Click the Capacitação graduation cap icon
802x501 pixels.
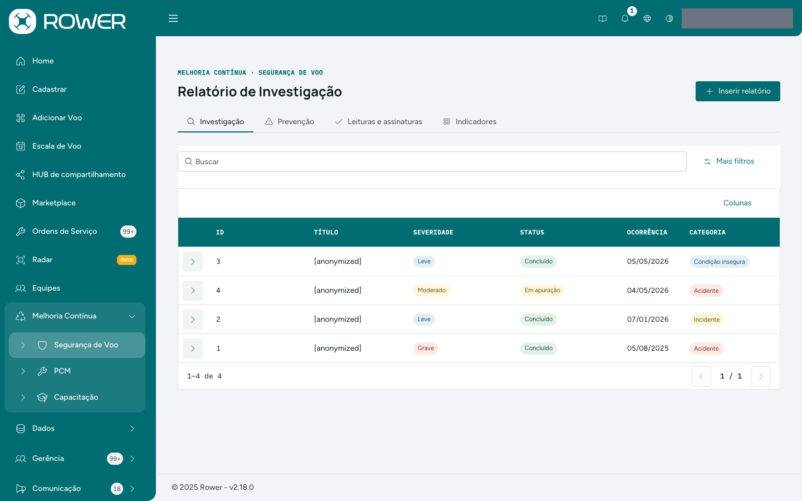coord(42,397)
